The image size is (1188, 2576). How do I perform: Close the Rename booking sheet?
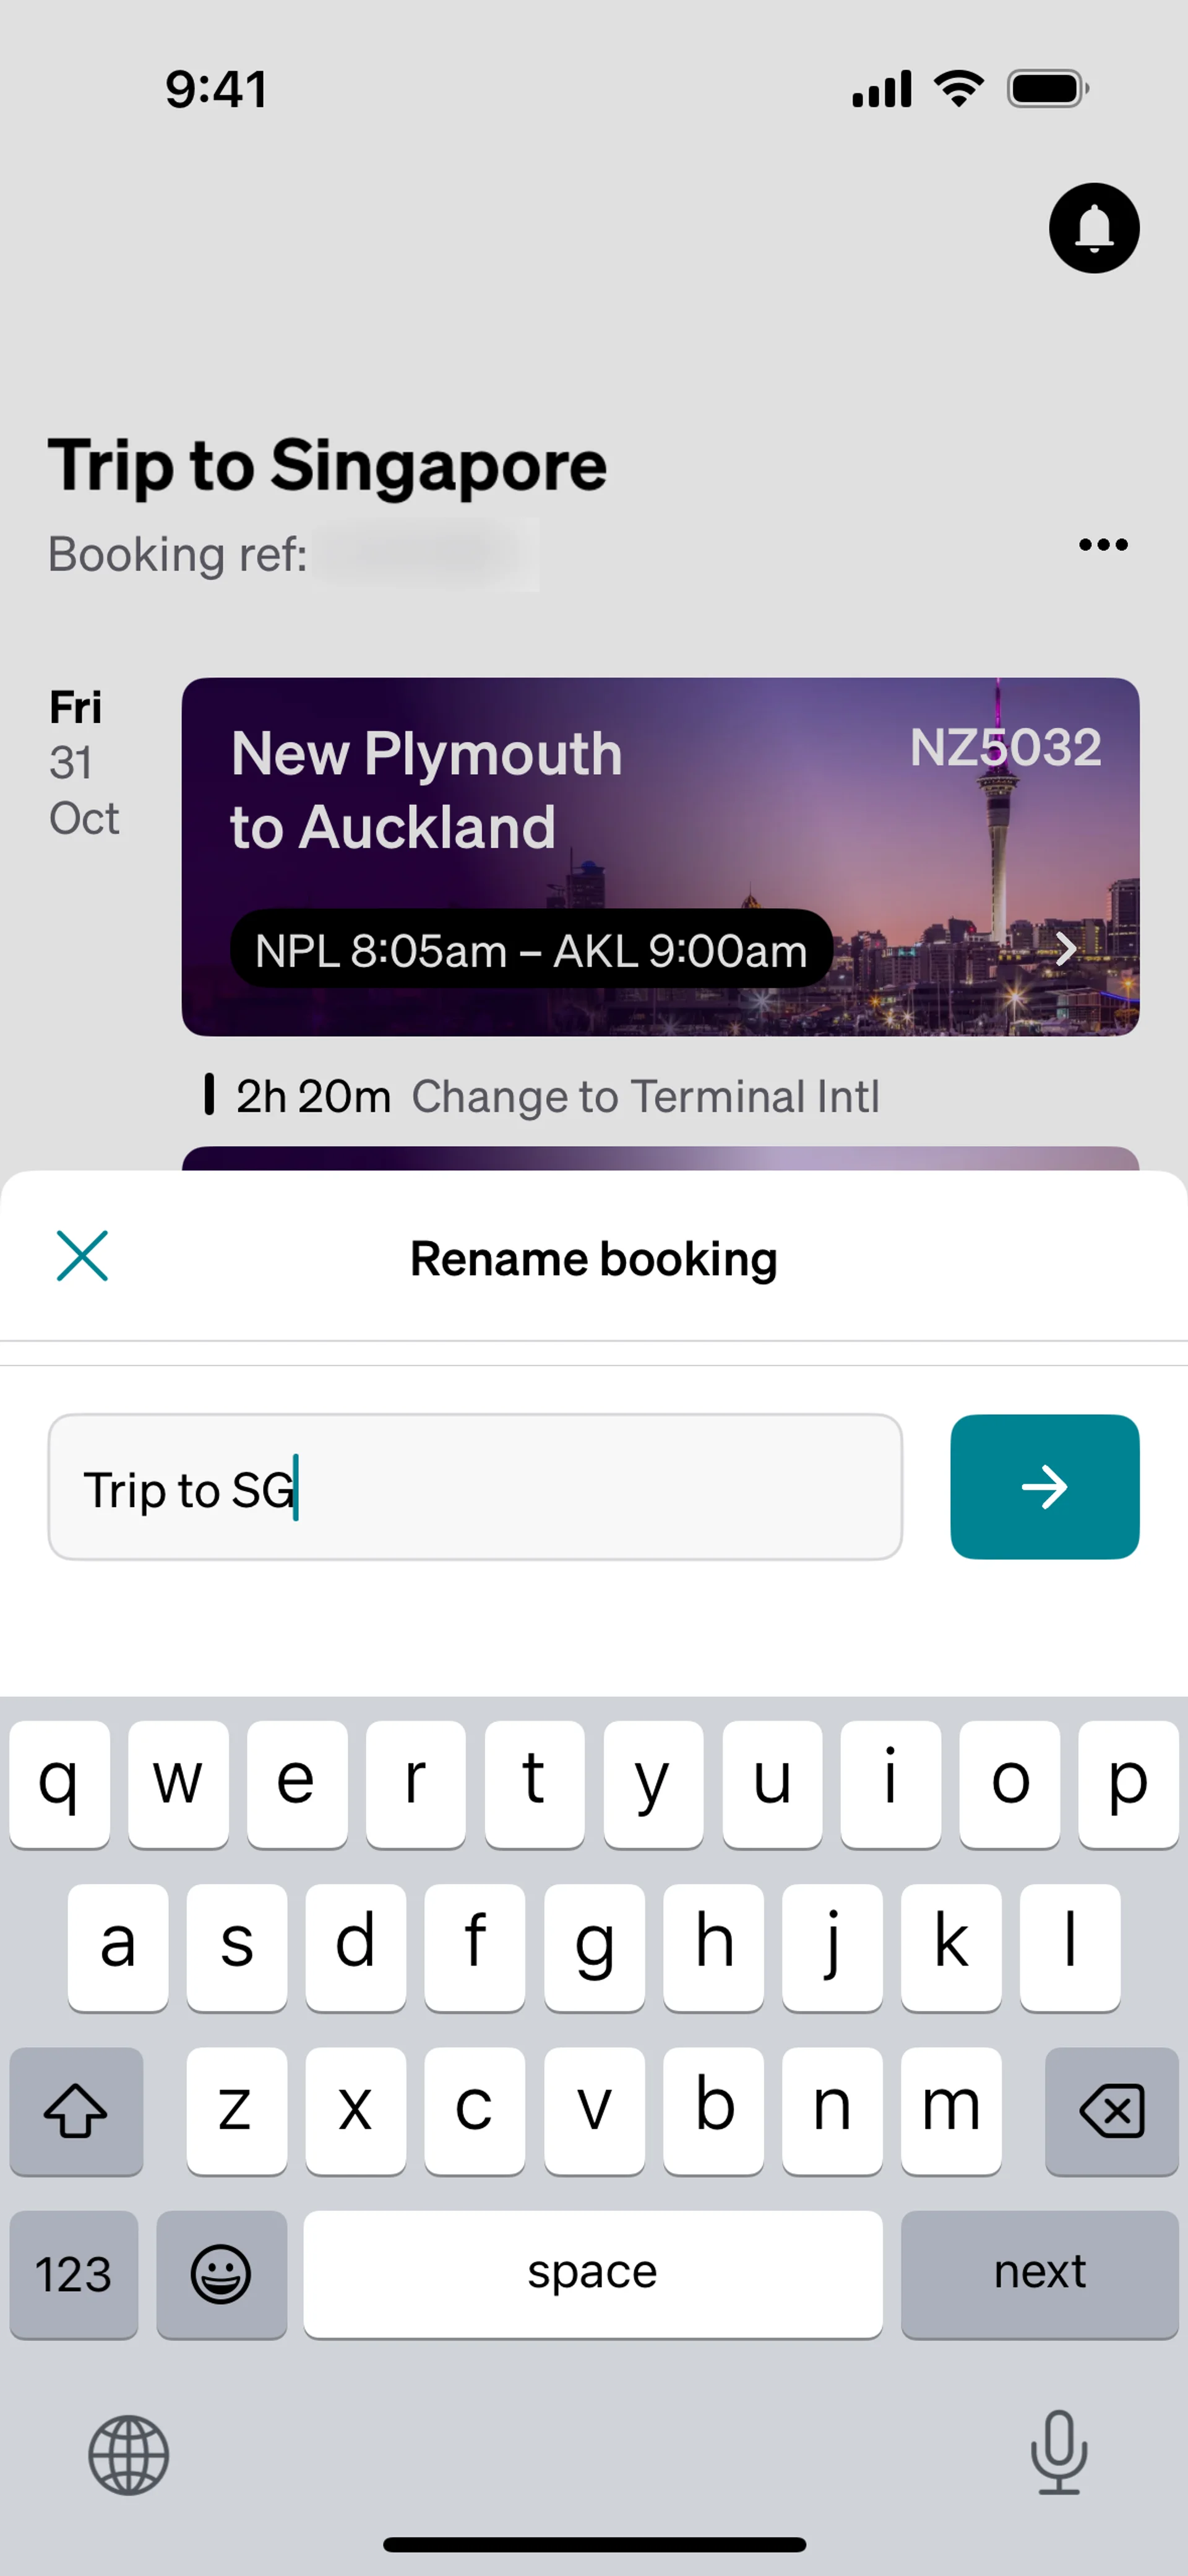(x=82, y=1256)
